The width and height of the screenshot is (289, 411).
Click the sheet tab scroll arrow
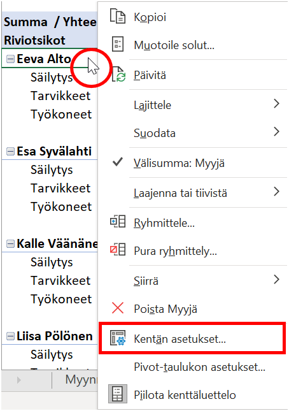pyautogui.click(x=18, y=380)
